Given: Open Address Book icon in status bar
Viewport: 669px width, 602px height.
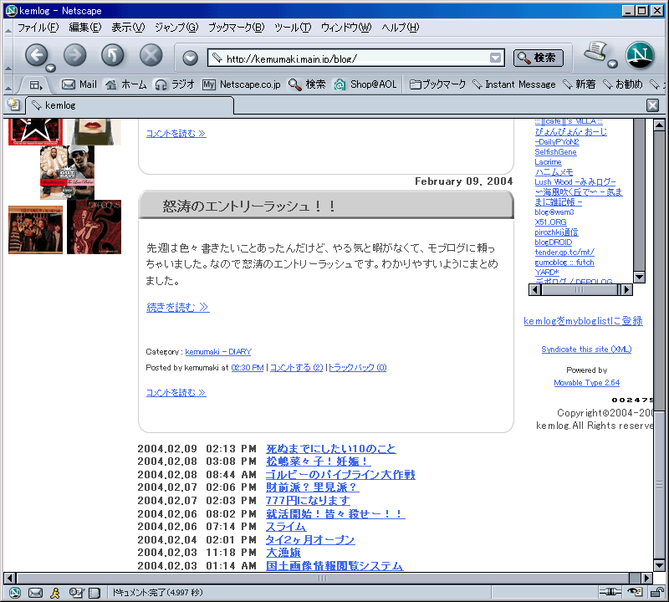Looking at the screenshot, I should (94, 592).
